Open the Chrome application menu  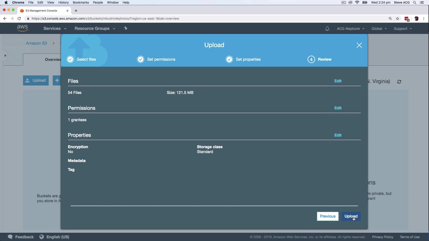coord(18,2)
